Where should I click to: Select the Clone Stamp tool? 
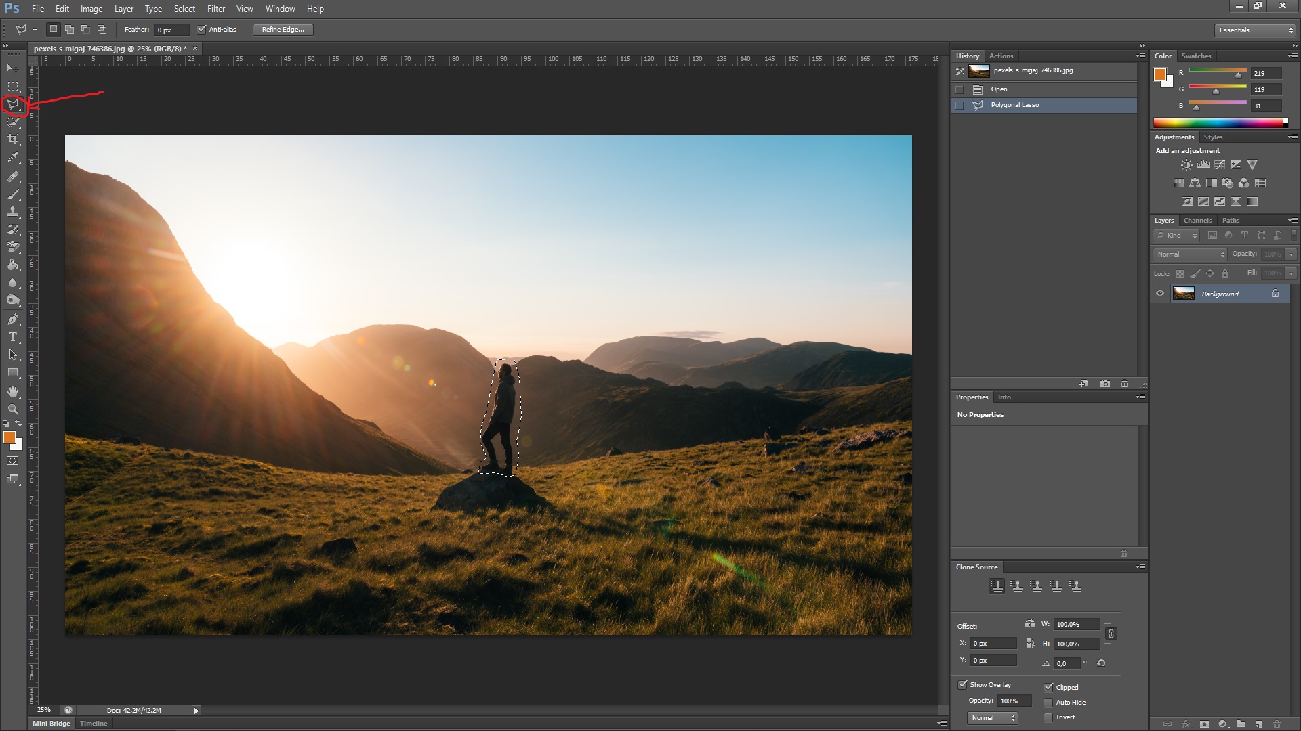click(12, 212)
